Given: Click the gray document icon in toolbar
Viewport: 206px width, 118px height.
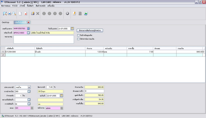Looking at the screenshot, I should (x=80, y=13).
